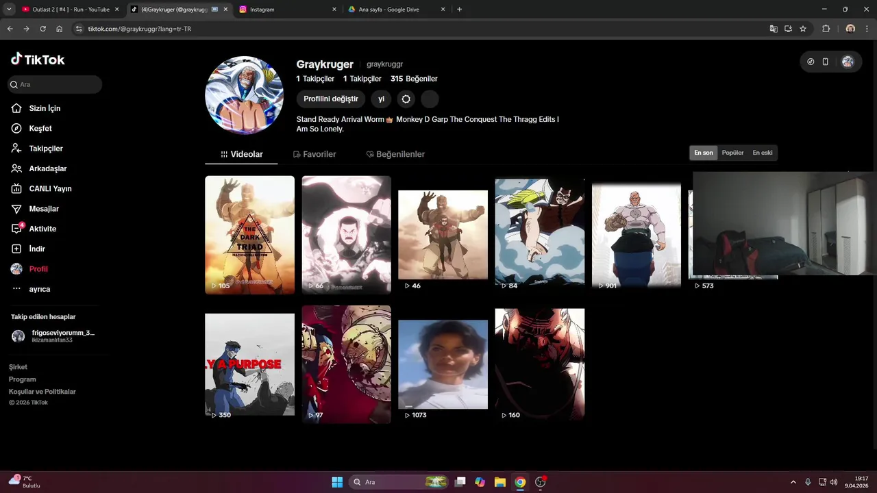Open Mesajlar inbox
The height and width of the screenshot is (493, 877).
click(43, 209)
